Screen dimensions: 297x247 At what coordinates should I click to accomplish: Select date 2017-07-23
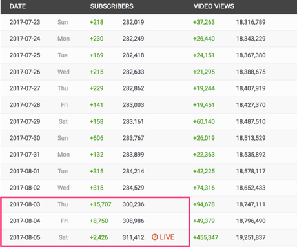coord(25,22)
